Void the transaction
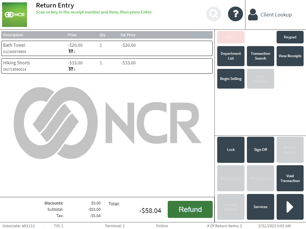The height and width of the screenshot is (229, 306). click(x=290, y=178)
